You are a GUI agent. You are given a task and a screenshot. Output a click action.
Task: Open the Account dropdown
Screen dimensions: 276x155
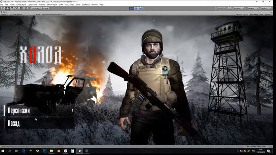(238, 8)
